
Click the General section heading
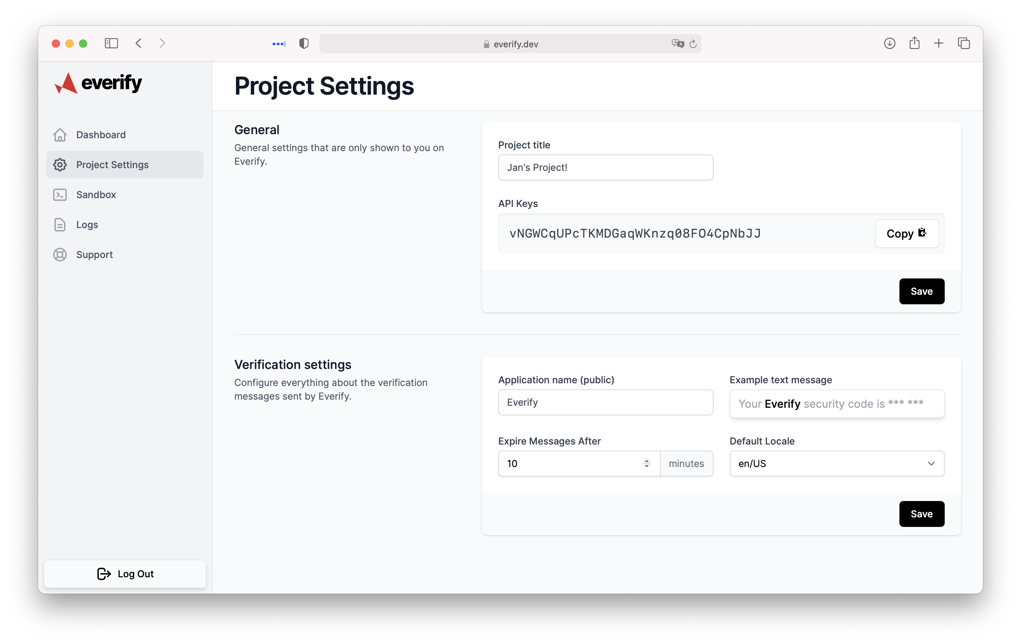coord(257,130)
